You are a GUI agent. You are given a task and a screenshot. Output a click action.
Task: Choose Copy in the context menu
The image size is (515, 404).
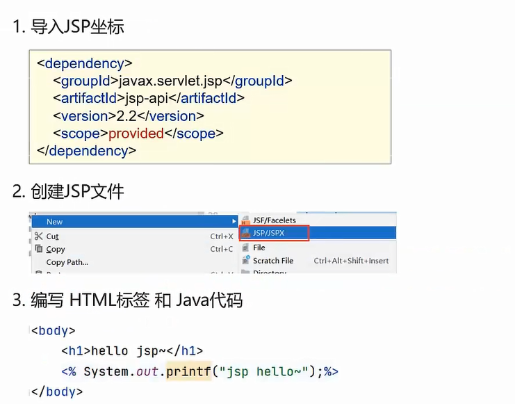tap(135, 249)
